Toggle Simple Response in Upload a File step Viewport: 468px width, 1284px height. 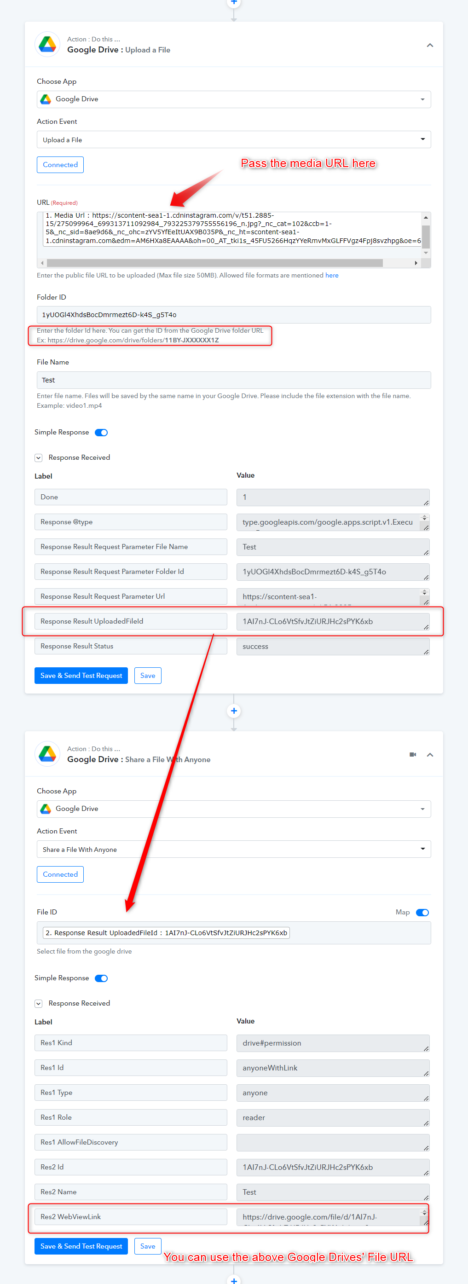click(101, 432)
